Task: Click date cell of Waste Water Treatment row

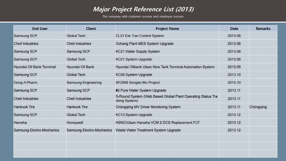Action: tap(234, 130)
